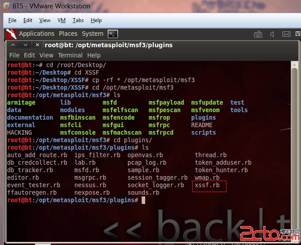This screenshot has width=301, height=245.
Task: Open the VM menu
Action: point(62,20)
